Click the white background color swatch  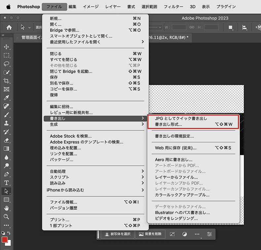point(9,243)
